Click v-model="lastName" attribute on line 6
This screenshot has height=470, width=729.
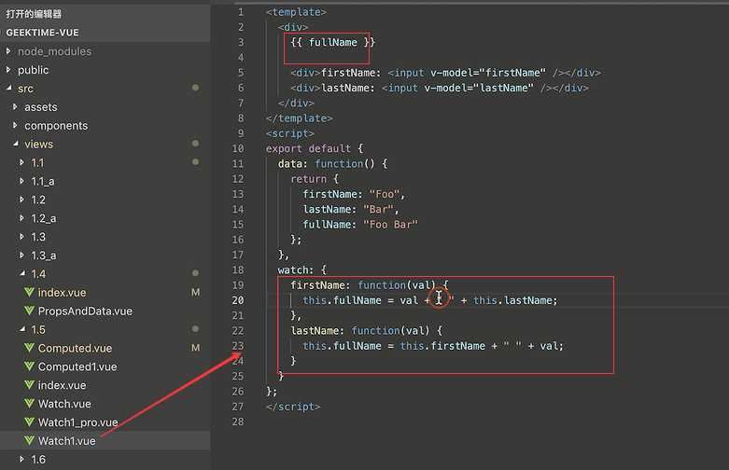click(x=479, y=89)
